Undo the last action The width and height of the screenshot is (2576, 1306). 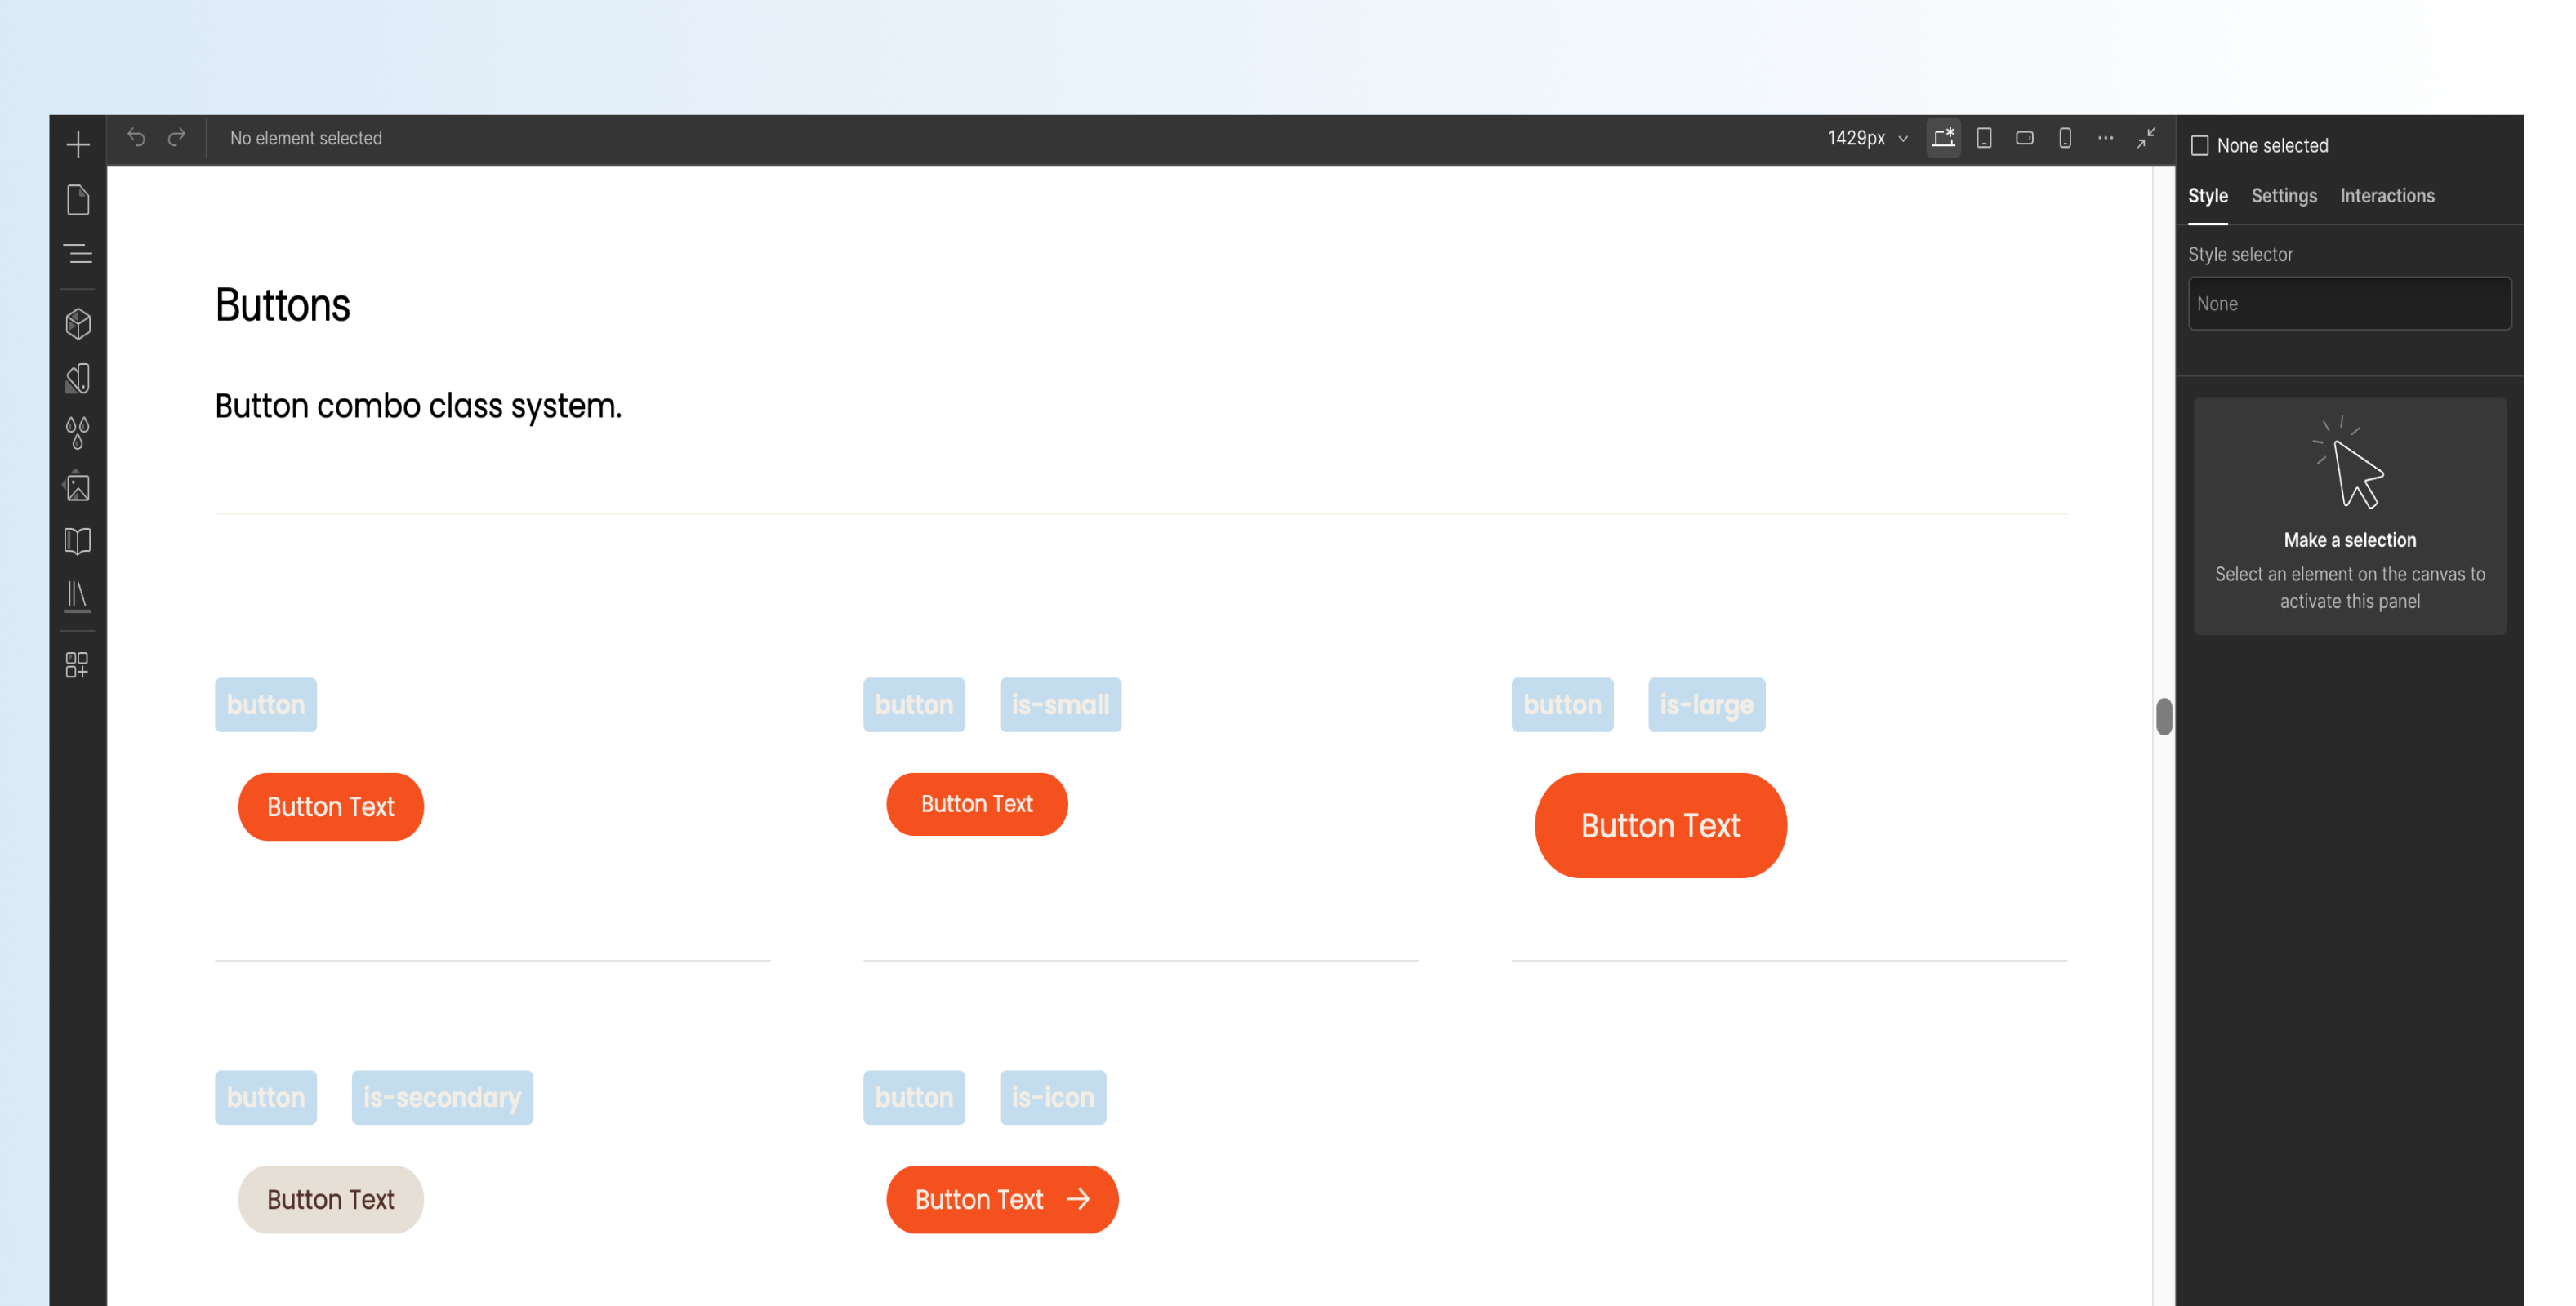point(136,138)
